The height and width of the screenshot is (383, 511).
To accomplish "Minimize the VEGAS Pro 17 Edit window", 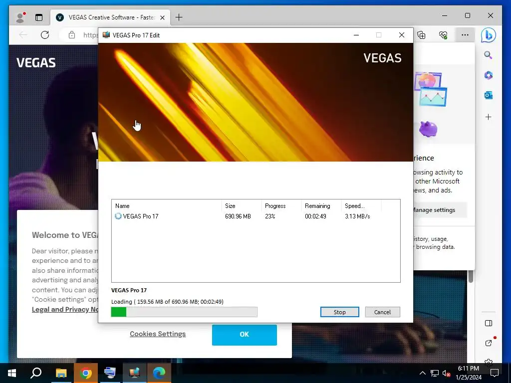I will click(356, 35).
